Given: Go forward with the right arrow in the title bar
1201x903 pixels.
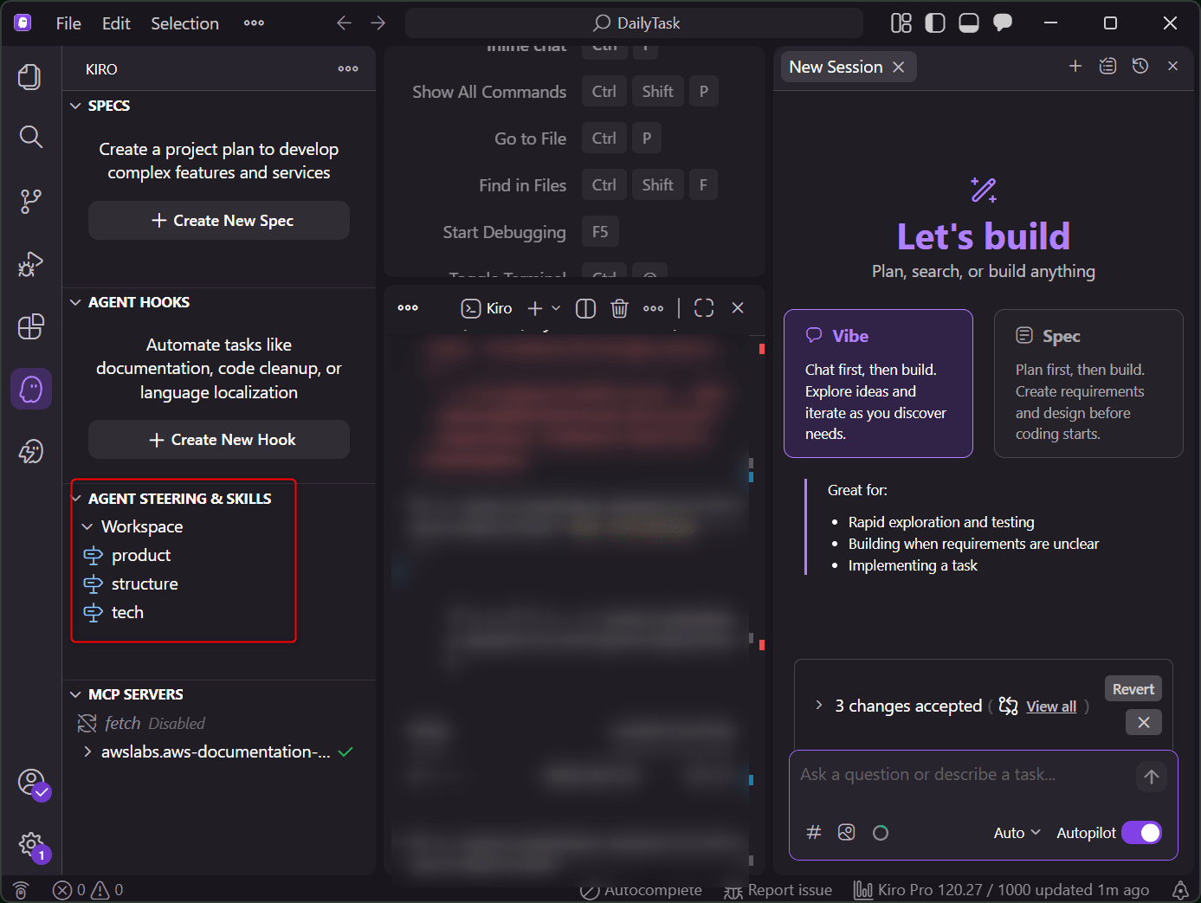Looking at the screenshot, I should tap(378, 23).
